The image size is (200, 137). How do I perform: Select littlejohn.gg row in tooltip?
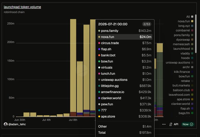[125, 86]
